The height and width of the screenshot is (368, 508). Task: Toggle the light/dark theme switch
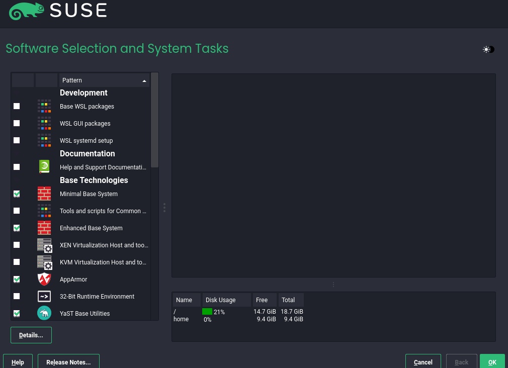pos(488,50)
